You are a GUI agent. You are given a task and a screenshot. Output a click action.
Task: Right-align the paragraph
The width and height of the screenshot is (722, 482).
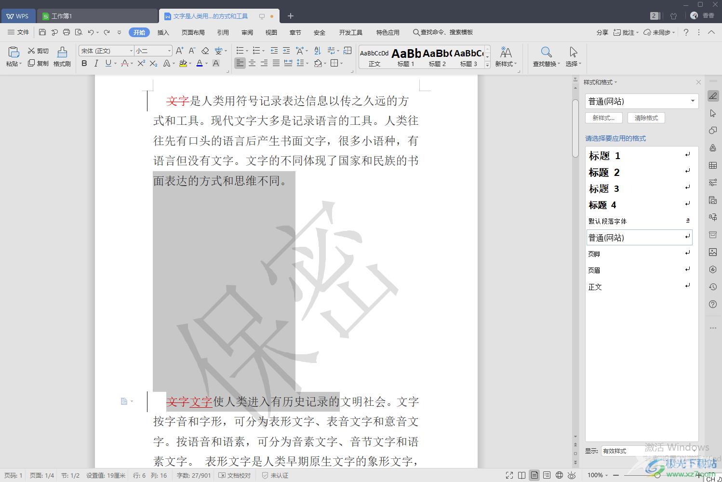pyautogui.click(x=264, y=63)
